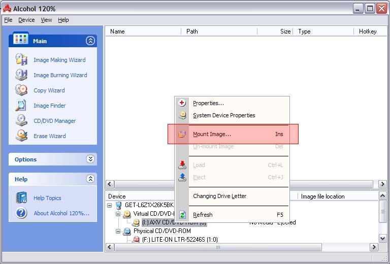Click the Image Burning Wizard icon
Screen dimensions: 390x264
point(21,75)
